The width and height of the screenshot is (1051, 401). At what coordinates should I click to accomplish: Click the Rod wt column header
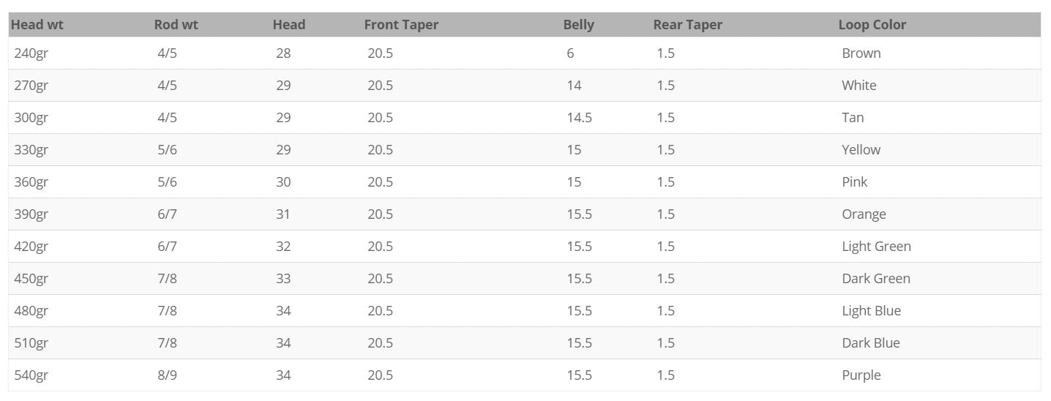coord(176,25)
